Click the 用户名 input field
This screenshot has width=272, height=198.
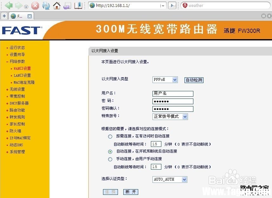[173, 94]
